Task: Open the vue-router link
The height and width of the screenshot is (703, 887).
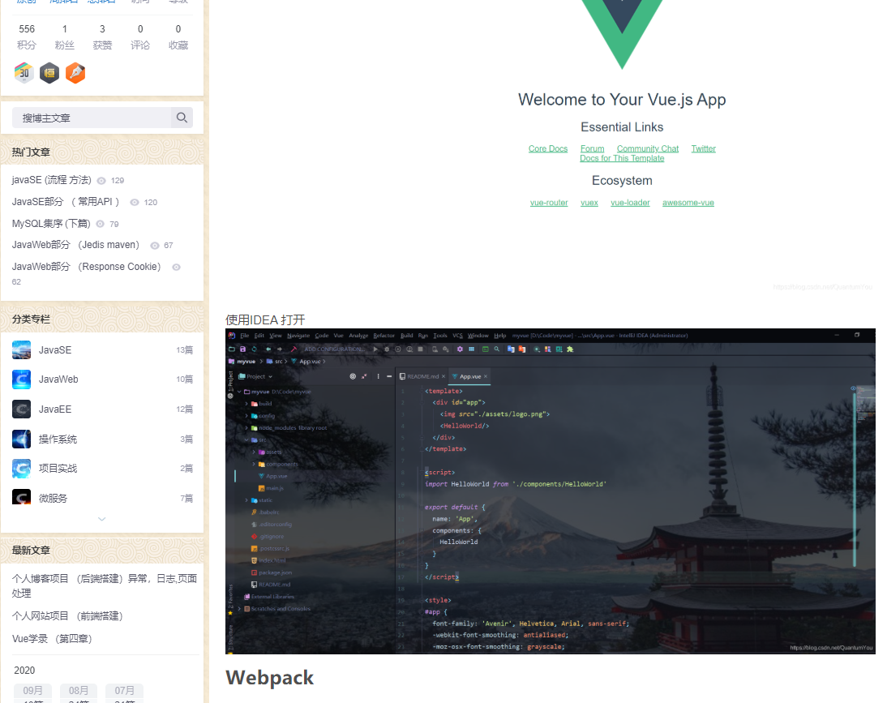Action: (x=549, y=203)
